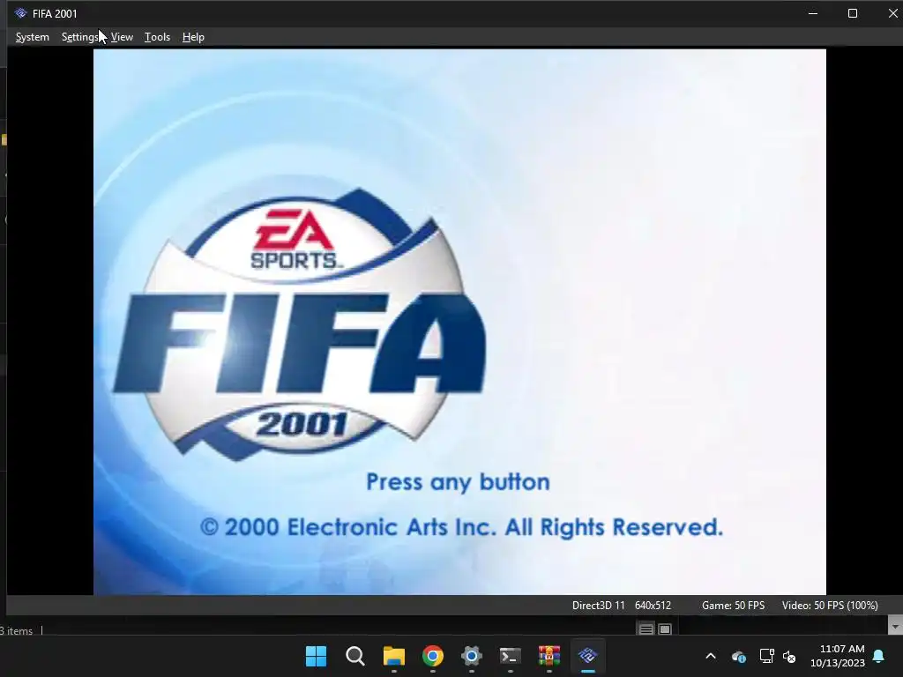This screenshot has width=903, height=677.
Task: Click the network status tray icon
Action: click(766, 656)
